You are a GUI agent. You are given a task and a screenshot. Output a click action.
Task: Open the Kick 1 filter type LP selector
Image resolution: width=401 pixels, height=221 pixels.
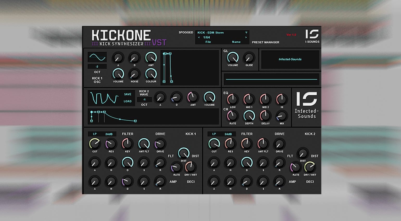click(95, 134)
